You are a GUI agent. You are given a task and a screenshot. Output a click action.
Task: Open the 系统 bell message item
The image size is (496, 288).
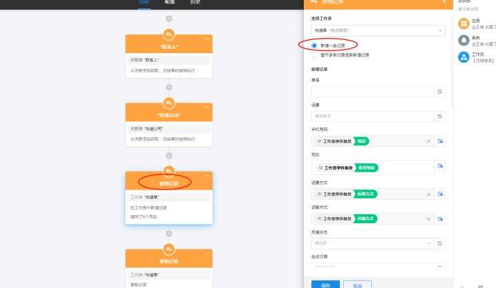pos(477,41)
